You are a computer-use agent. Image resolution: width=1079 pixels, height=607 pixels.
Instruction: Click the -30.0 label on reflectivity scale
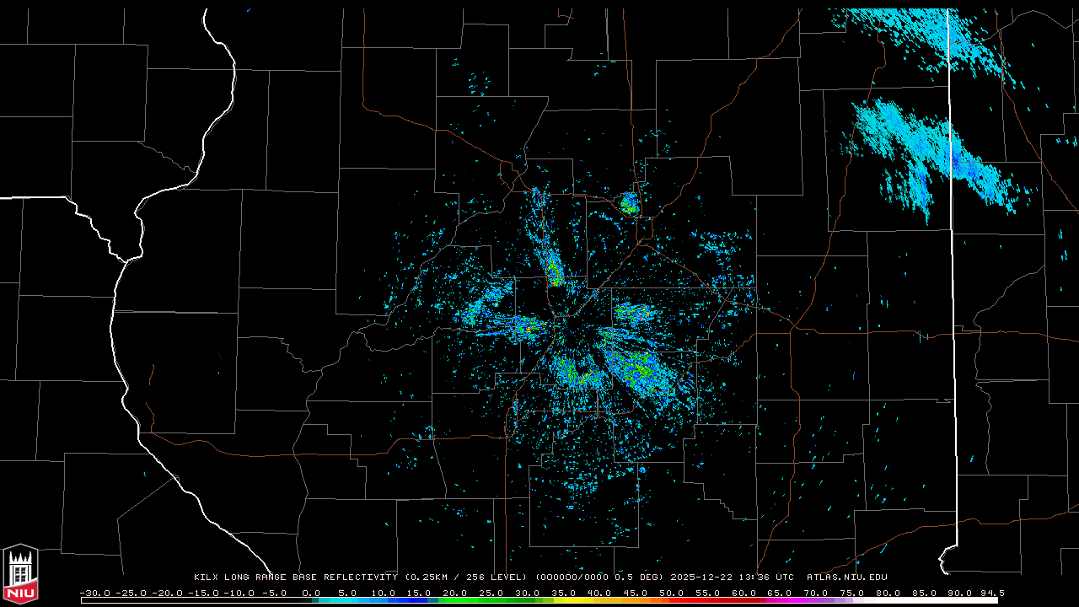(94, 593)
